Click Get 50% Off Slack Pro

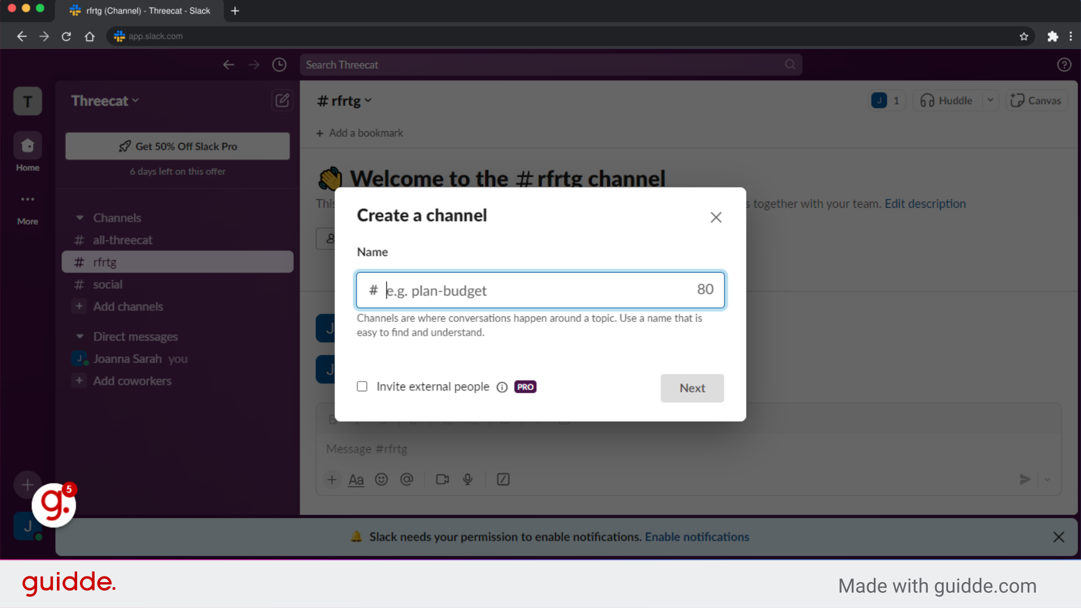coord(177,146)
